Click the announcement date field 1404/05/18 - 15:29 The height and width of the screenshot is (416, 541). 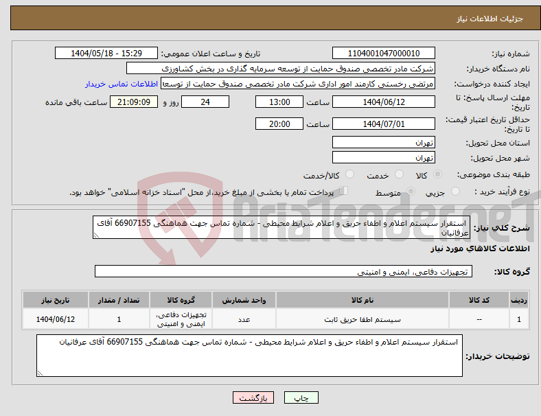tap(106, 53)
